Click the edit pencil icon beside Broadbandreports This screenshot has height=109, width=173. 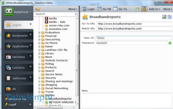coord(164,17)
